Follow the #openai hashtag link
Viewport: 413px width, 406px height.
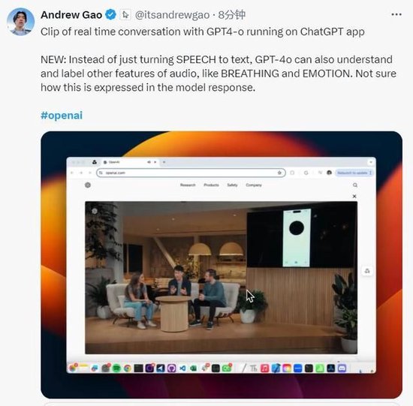62,115
